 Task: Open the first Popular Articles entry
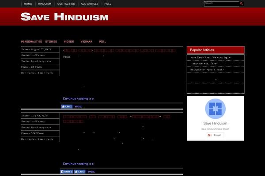tap(211, 58)
